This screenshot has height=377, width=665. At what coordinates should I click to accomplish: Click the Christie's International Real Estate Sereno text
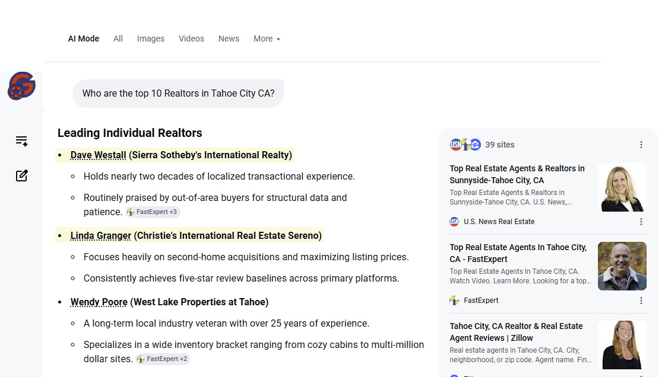pos(228,235)
